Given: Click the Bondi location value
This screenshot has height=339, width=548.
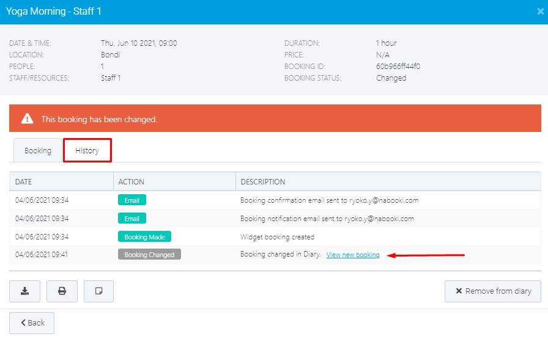Looking at the screenshot, I should tap(111, 55).
